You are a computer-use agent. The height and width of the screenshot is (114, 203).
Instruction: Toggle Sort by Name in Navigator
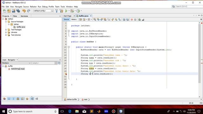click(x=32, y=99)
